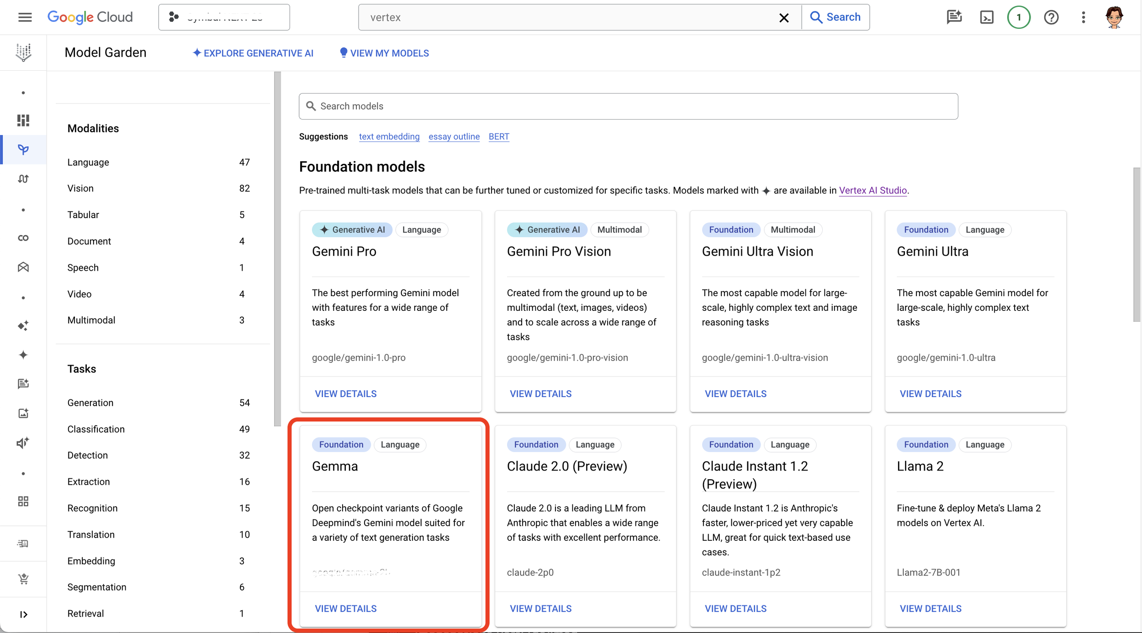Viewport: 1142px width, 633px height.
Task: Focus the Search models input field
Action: tap(628, 106)
